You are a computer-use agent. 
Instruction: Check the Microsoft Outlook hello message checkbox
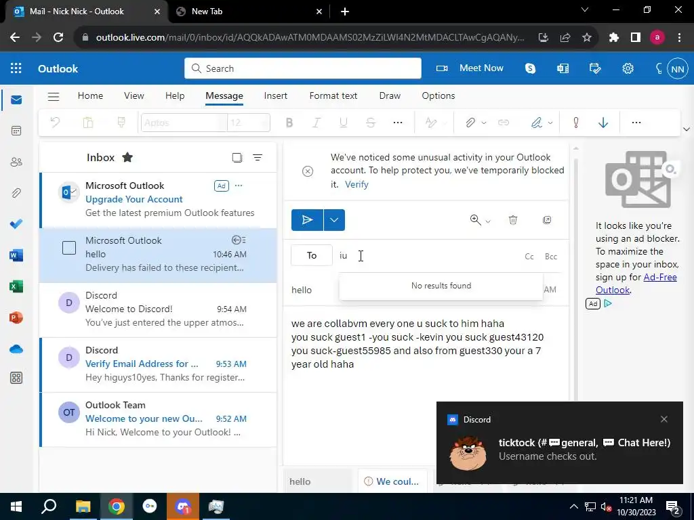coord(69,248)
